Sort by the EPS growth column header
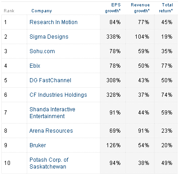The image size is (178, 174). (113, 8)
